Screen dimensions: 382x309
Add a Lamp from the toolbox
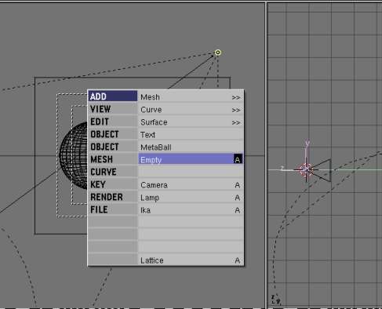[191, 198]
